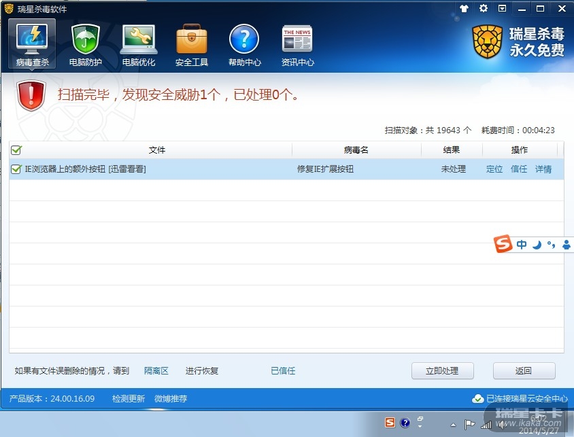Click 详情 to view threat details
The height and width of the screenshot is (437, 574).
(x=543, y=169)
